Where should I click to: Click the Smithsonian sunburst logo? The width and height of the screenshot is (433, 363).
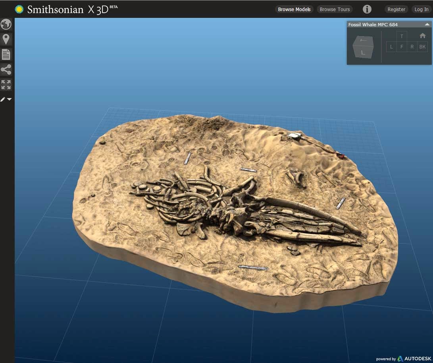pyautogui.click(x=19, y=9)
